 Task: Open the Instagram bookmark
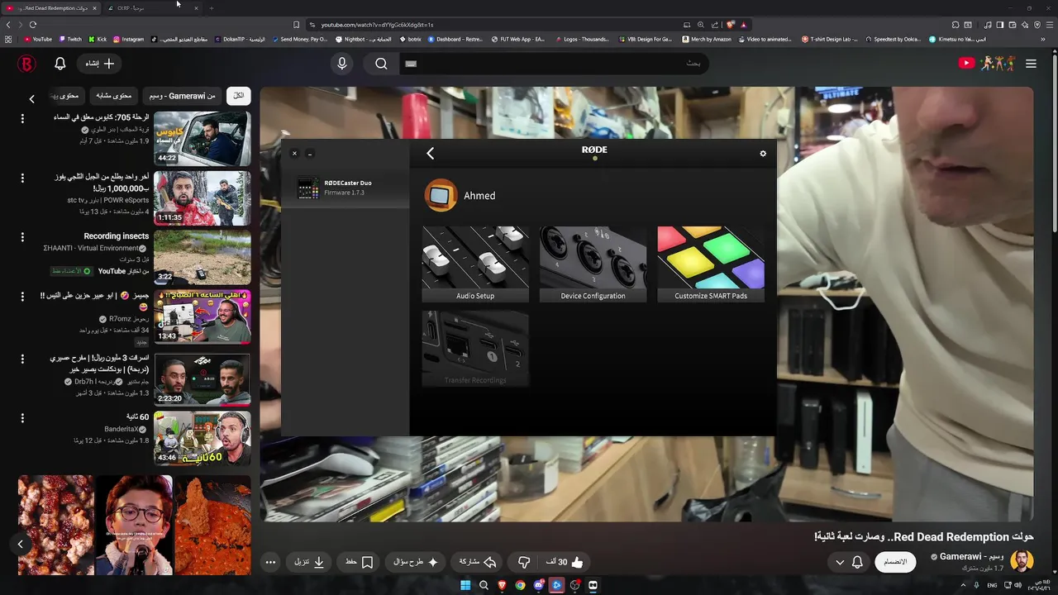tap(128, 39)
